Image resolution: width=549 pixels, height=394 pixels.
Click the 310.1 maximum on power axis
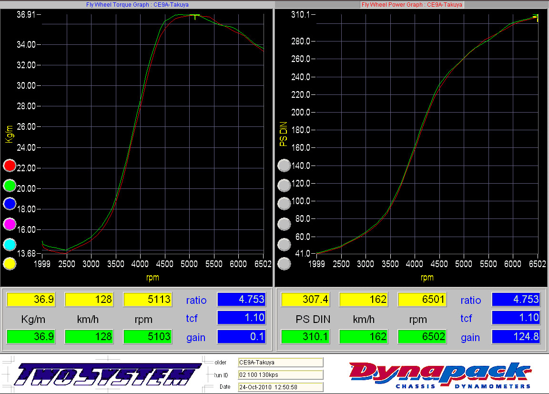(x=300, y=14)
